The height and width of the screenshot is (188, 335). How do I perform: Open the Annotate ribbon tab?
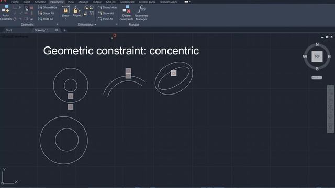click(x=40, y=2)
